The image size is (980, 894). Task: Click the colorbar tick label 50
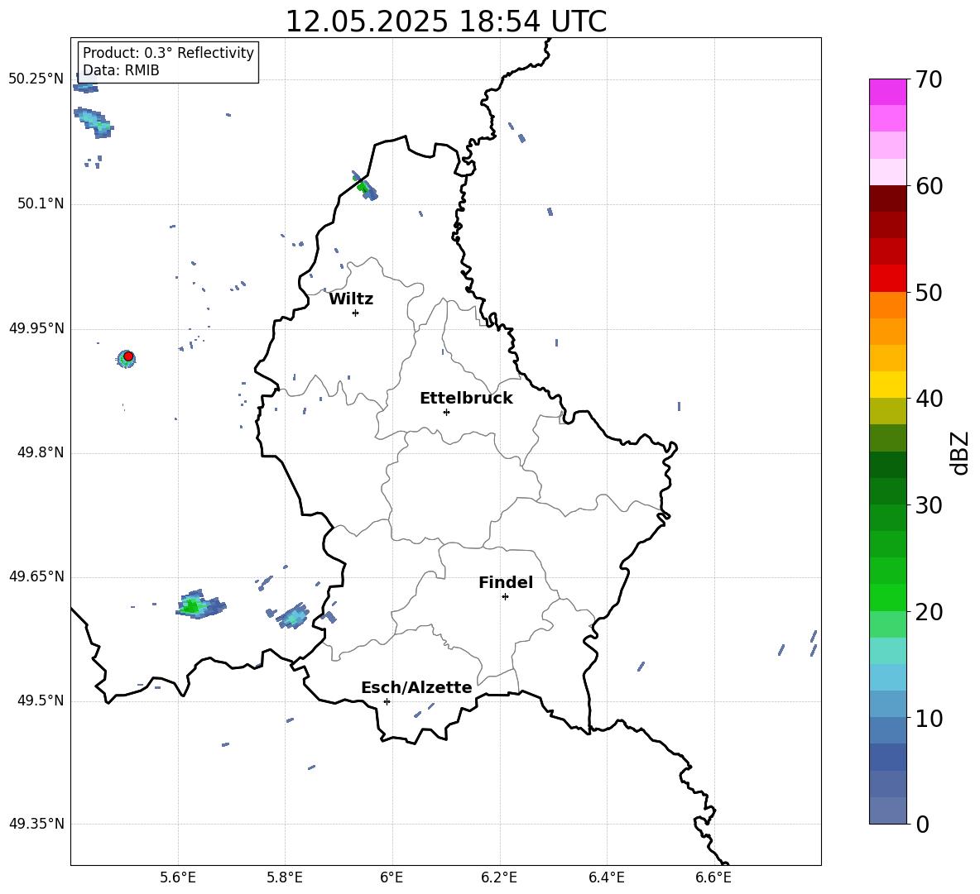(930, 293)
